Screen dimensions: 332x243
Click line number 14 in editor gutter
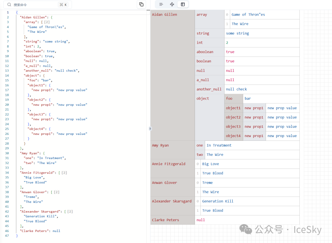point(7,76)
